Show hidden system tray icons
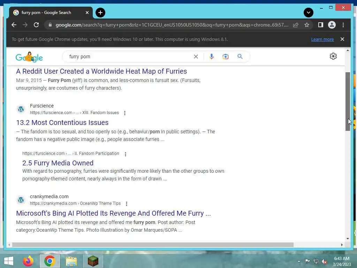The height and width of the screenshot is (268, 357). [x=299, y=261]
